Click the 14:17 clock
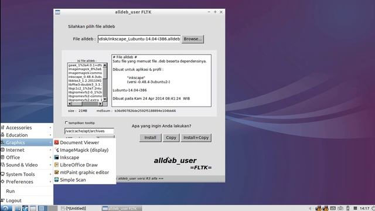The image size is (375, 211). 364,209
